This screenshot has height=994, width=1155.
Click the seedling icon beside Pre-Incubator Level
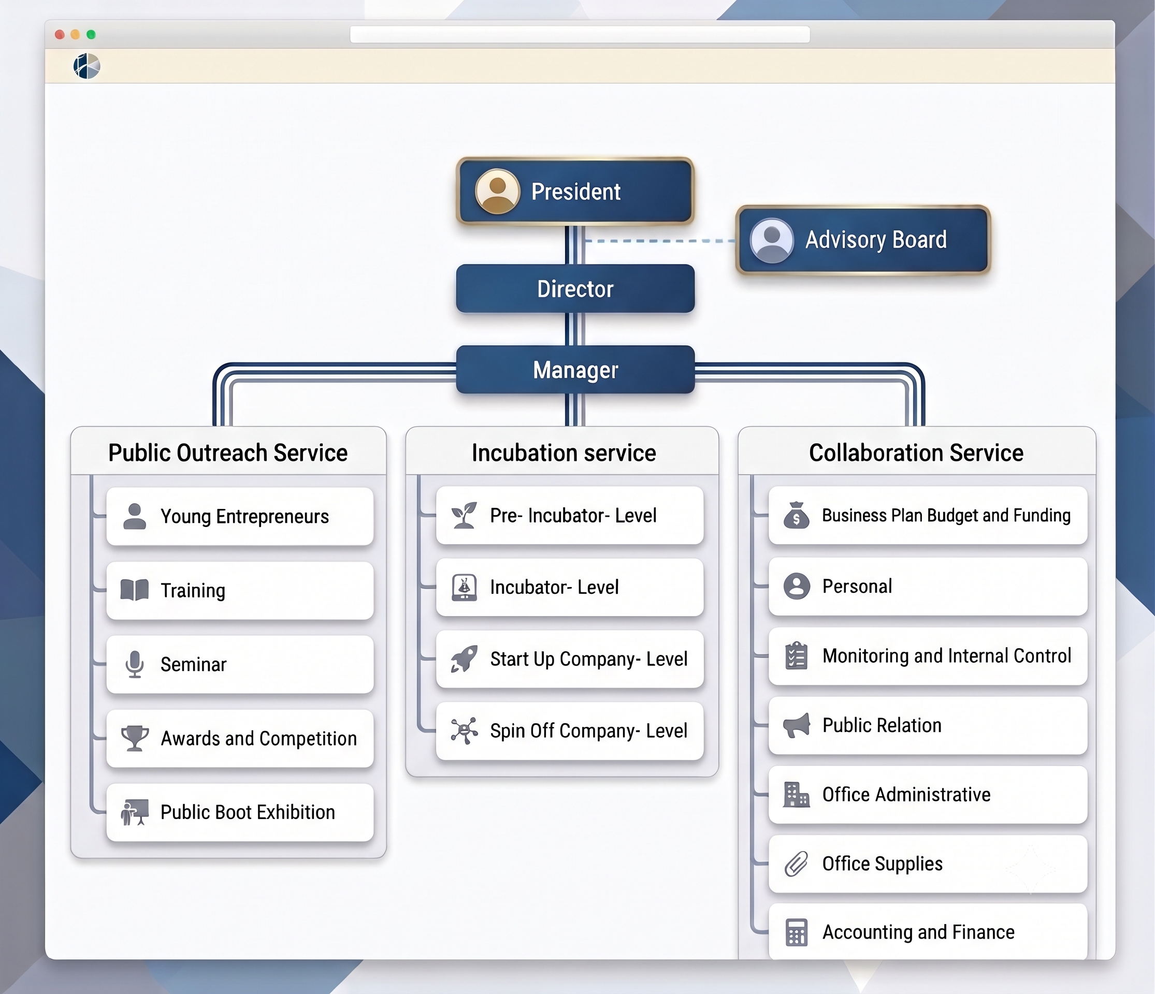pos(464,516)
